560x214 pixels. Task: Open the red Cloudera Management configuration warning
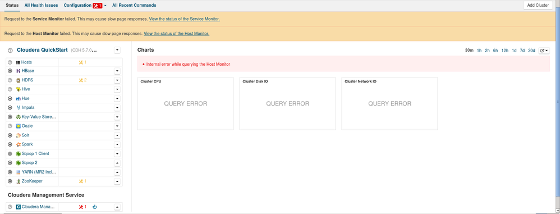pyautogui.click(x=82, y=207)
